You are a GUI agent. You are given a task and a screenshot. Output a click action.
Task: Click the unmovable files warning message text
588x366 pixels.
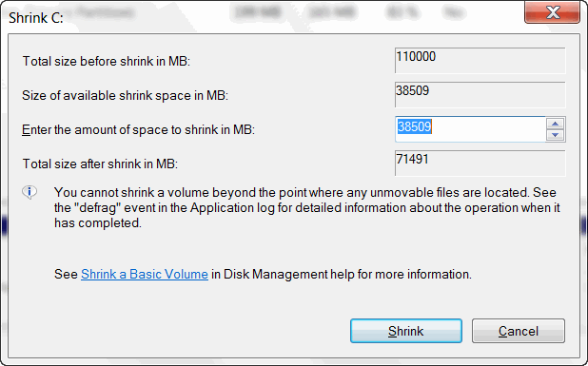click(307, 207)
